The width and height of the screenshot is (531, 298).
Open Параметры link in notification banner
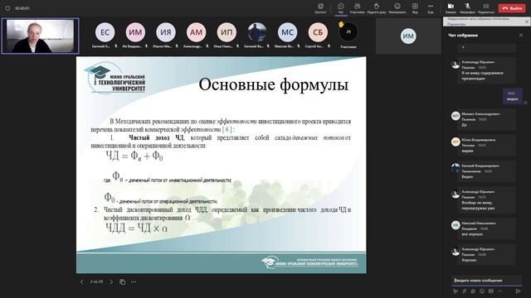pyautogui.click(x=456, y=24)
